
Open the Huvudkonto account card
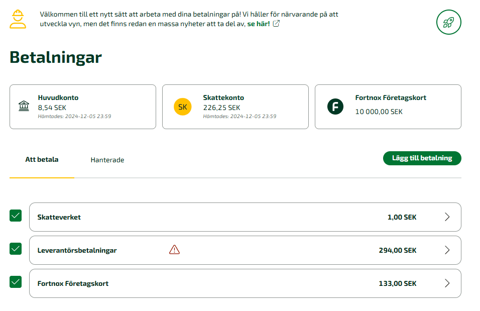point(83,107)
